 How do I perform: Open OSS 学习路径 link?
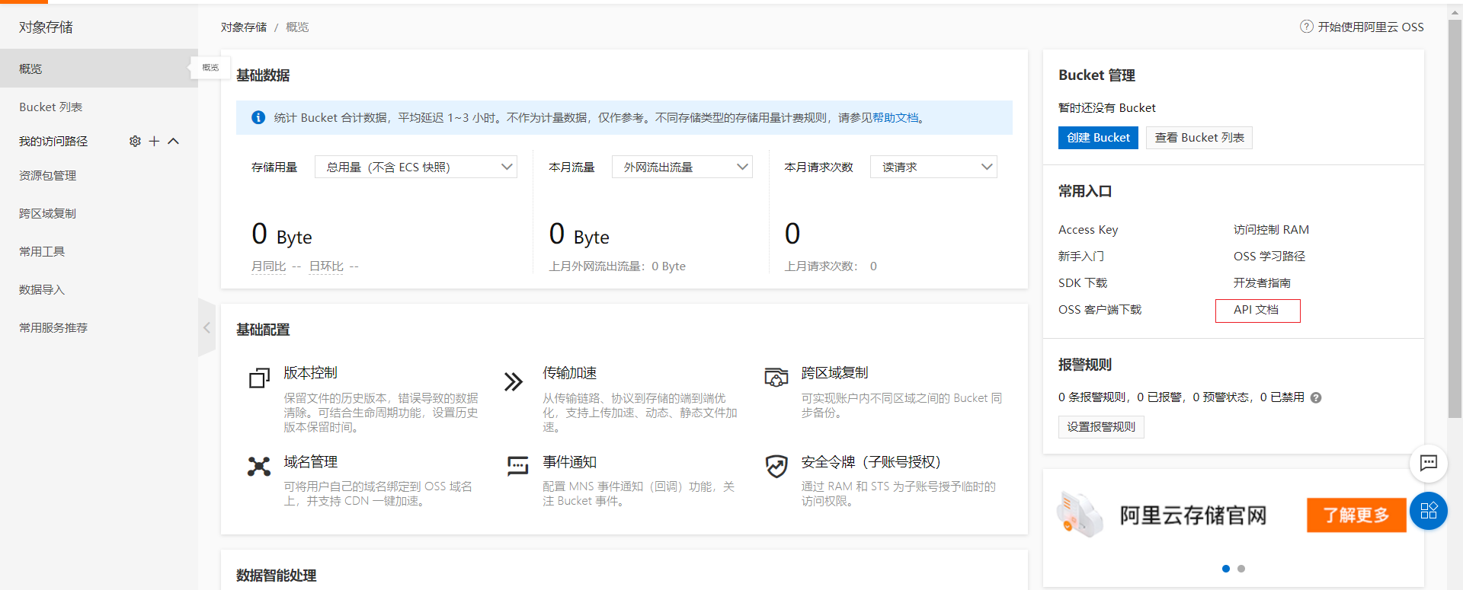(x=1269, y=257)
